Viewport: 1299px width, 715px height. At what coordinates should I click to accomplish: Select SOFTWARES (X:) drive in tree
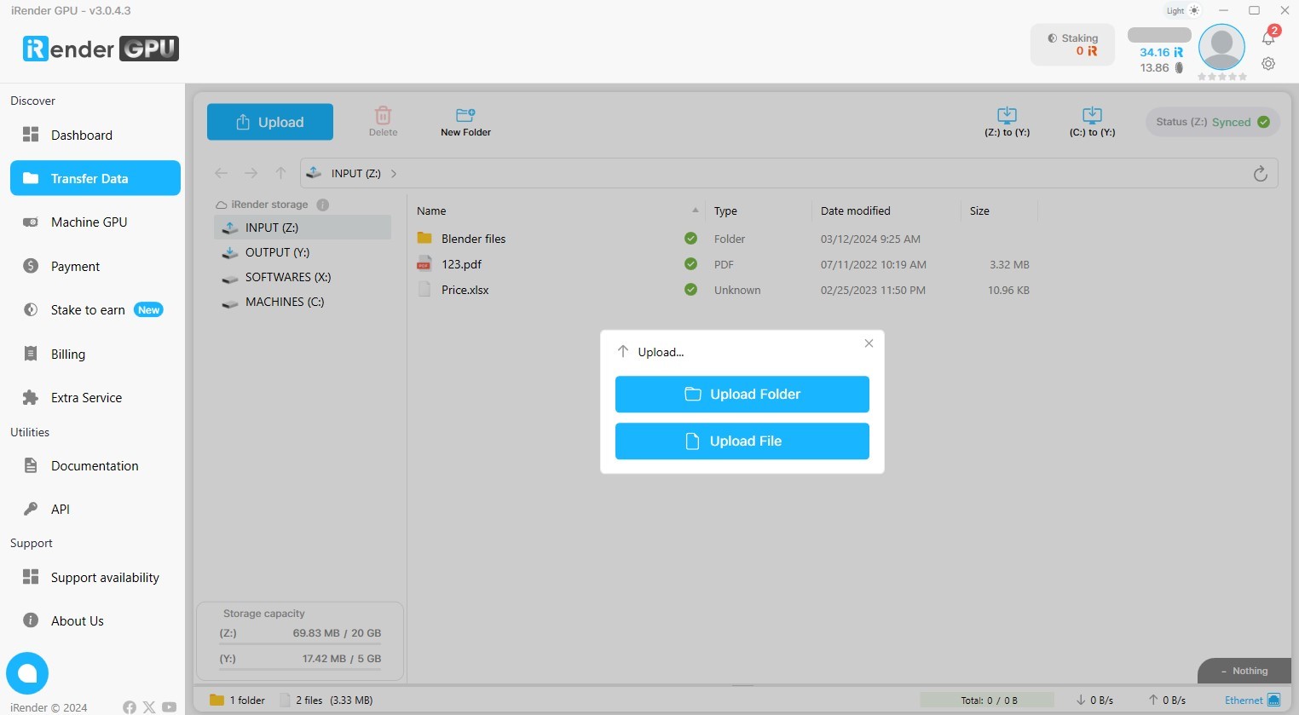[x=303, y=277]
